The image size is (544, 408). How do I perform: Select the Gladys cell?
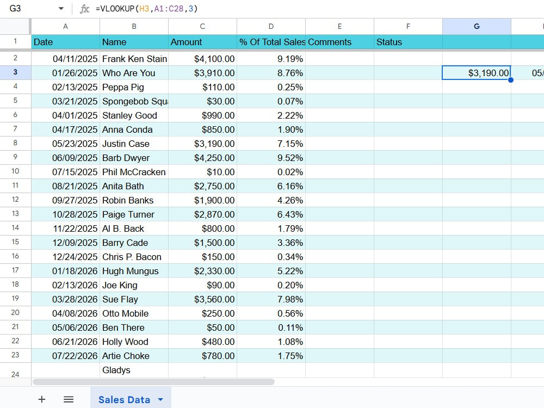point(134,370)
